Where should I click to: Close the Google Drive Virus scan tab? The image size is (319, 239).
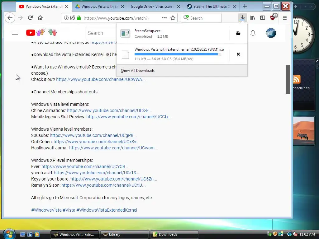(179, 7)
